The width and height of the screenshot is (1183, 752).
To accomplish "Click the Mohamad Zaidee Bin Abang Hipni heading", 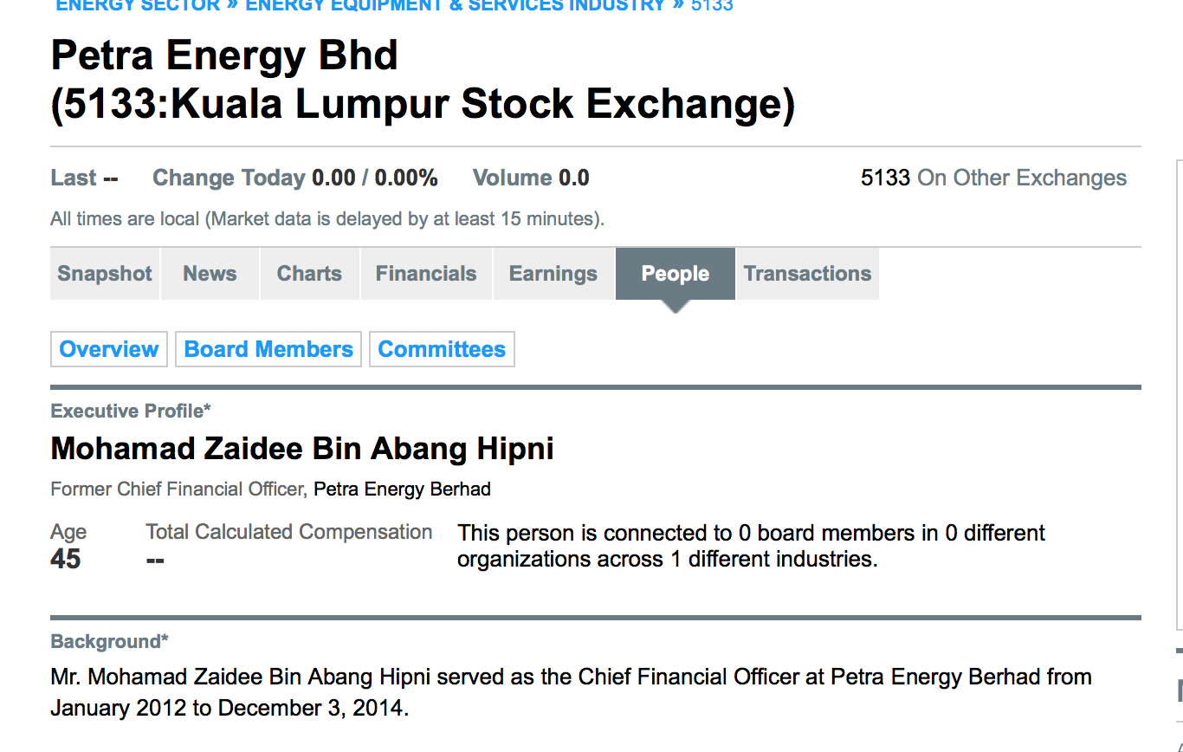I will coord(302,449).
